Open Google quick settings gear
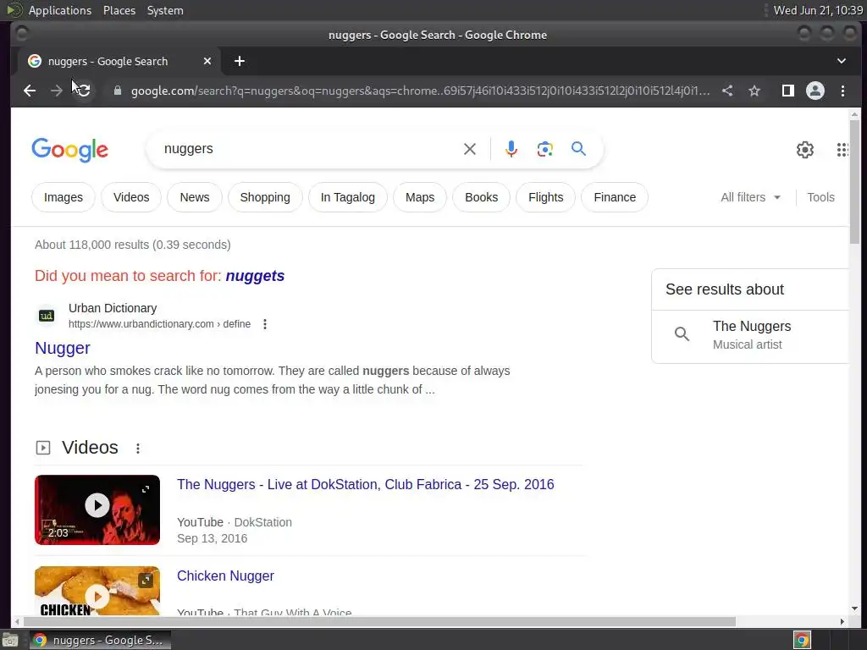867x650 pixels. pos(805,149)
